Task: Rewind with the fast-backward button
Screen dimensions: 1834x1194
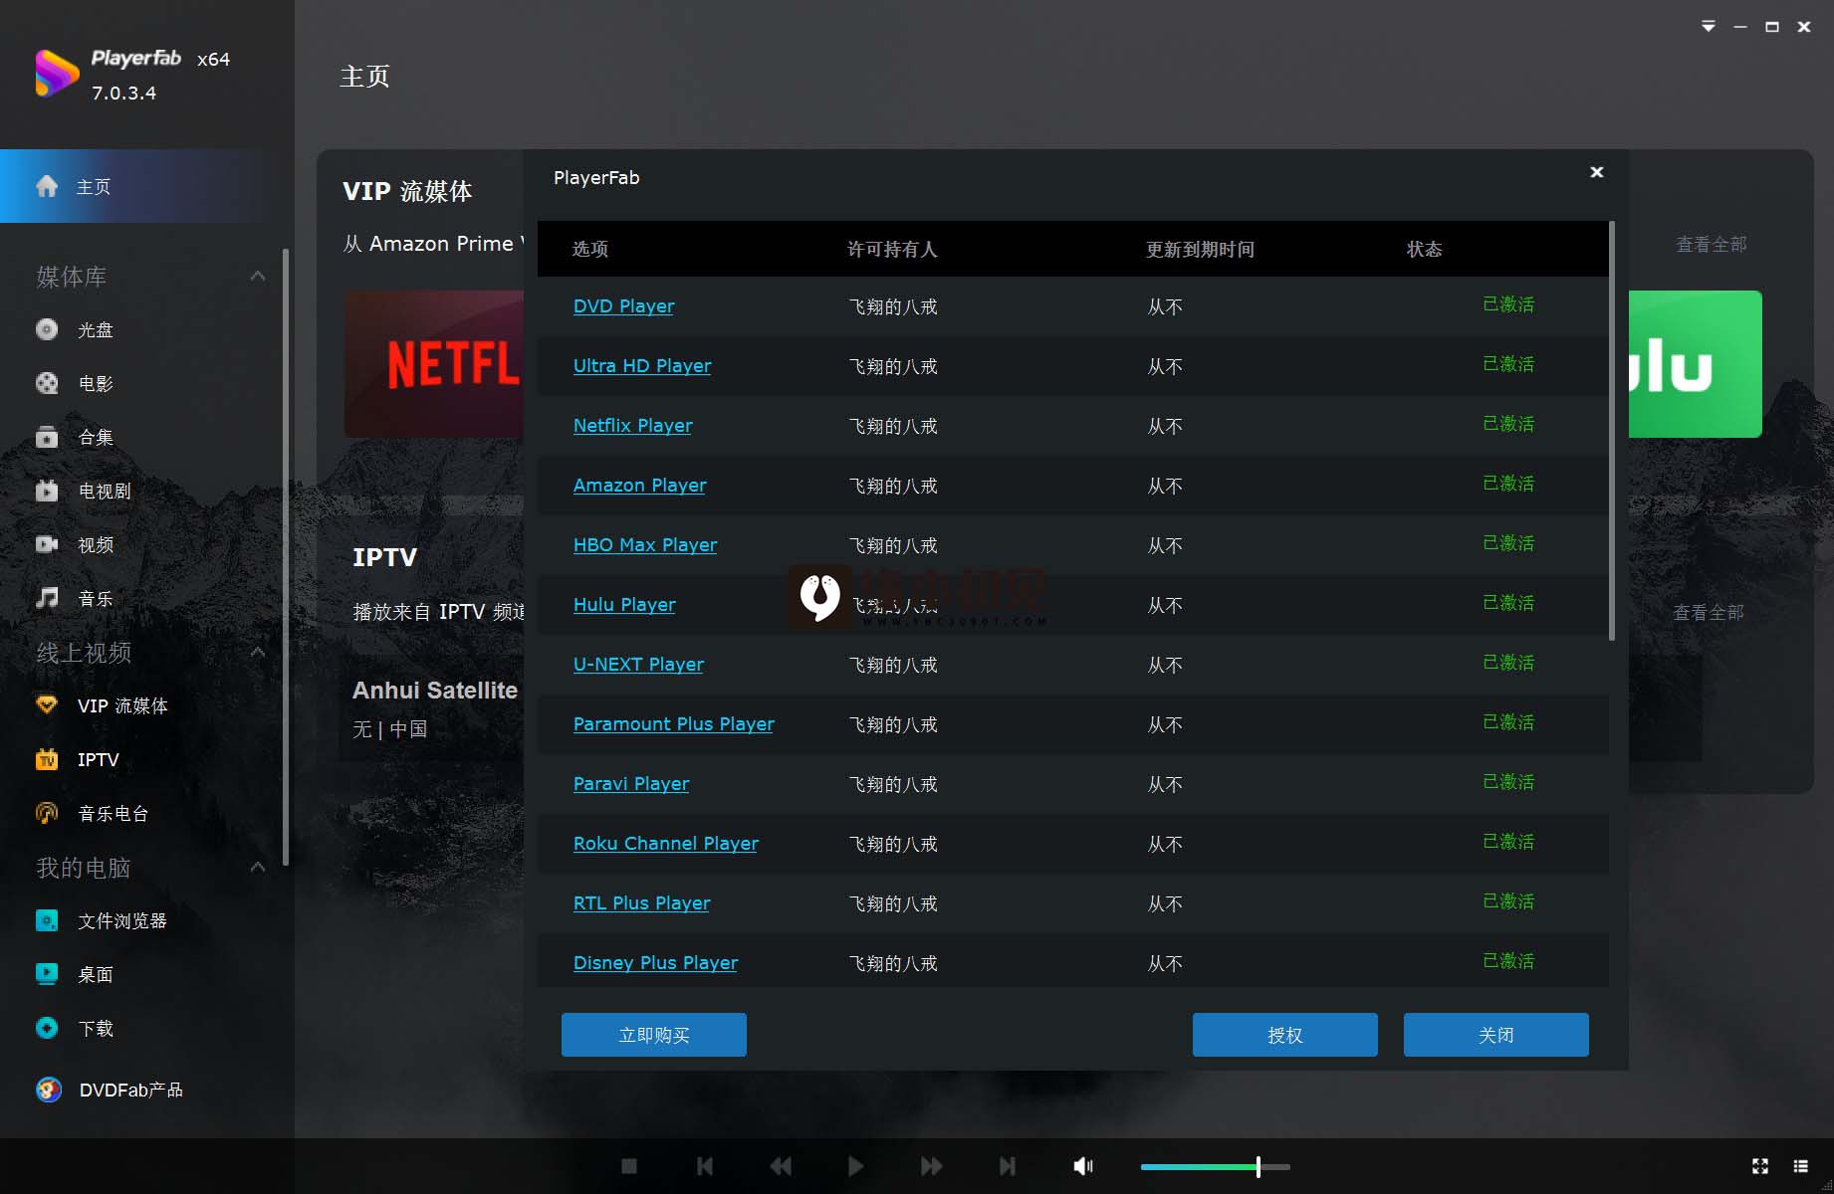Action: (781, 1166)
